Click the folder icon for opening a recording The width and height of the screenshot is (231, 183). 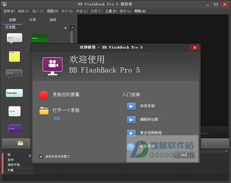coord(44,111)
